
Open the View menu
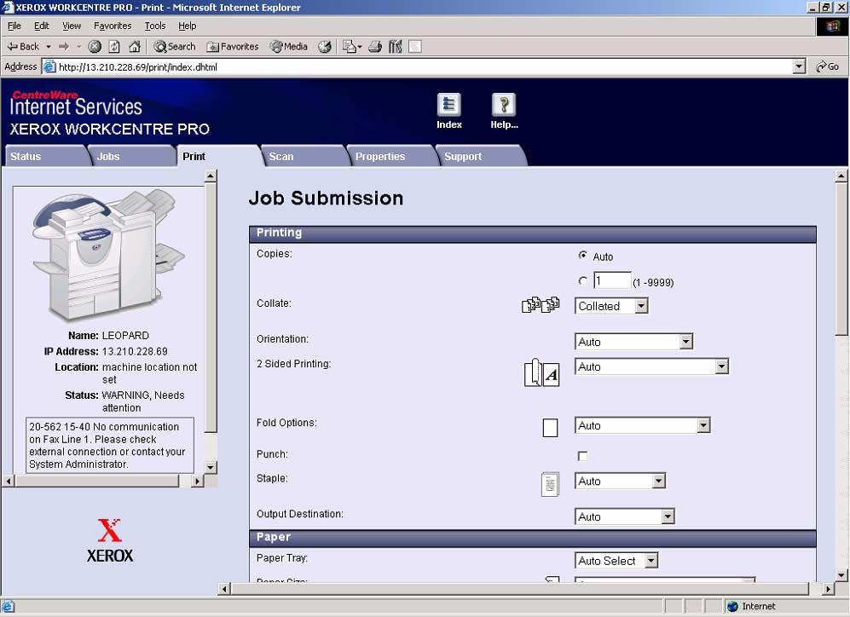(71, 26)
